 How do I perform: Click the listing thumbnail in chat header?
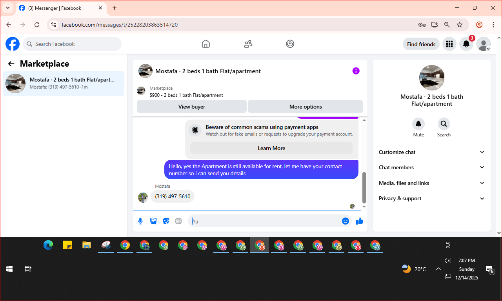(146, 71)
